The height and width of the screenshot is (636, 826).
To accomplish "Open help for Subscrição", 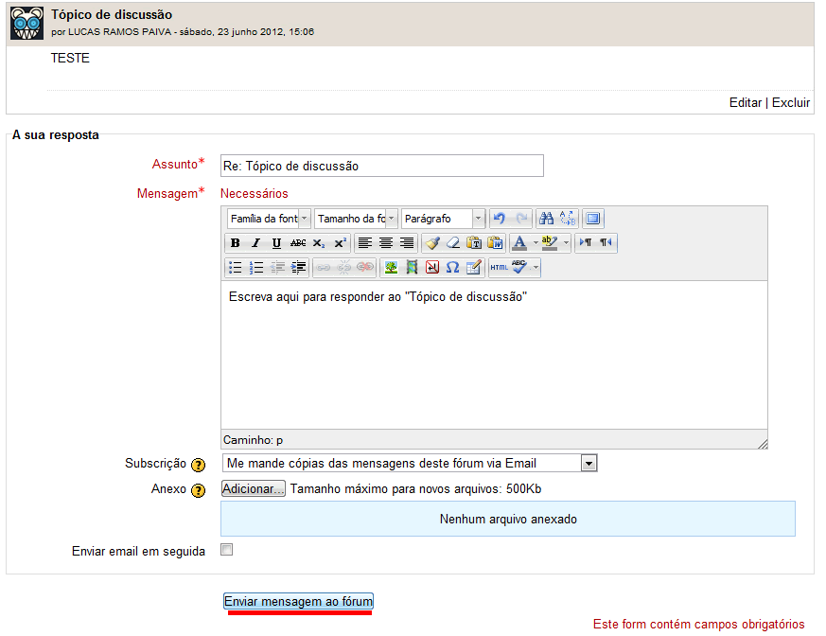I will [x=198, y=465].
